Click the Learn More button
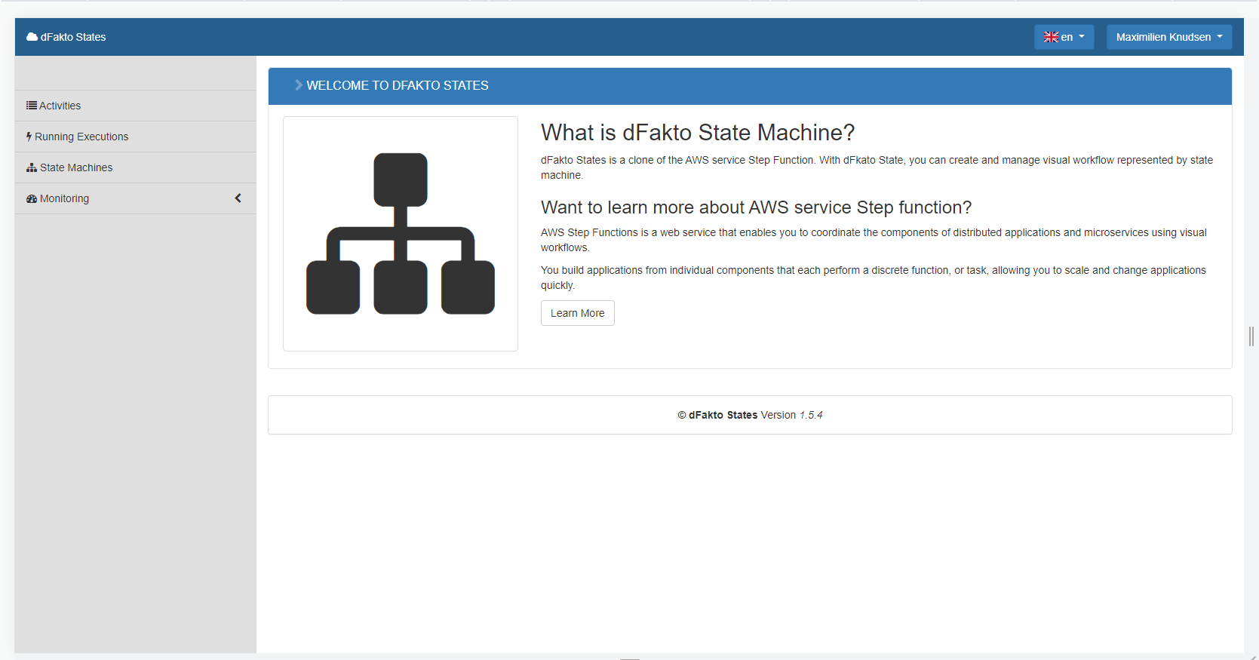The width and height of the screenshot is (1259, 660). pyautogui.click(x=578, y=313)
